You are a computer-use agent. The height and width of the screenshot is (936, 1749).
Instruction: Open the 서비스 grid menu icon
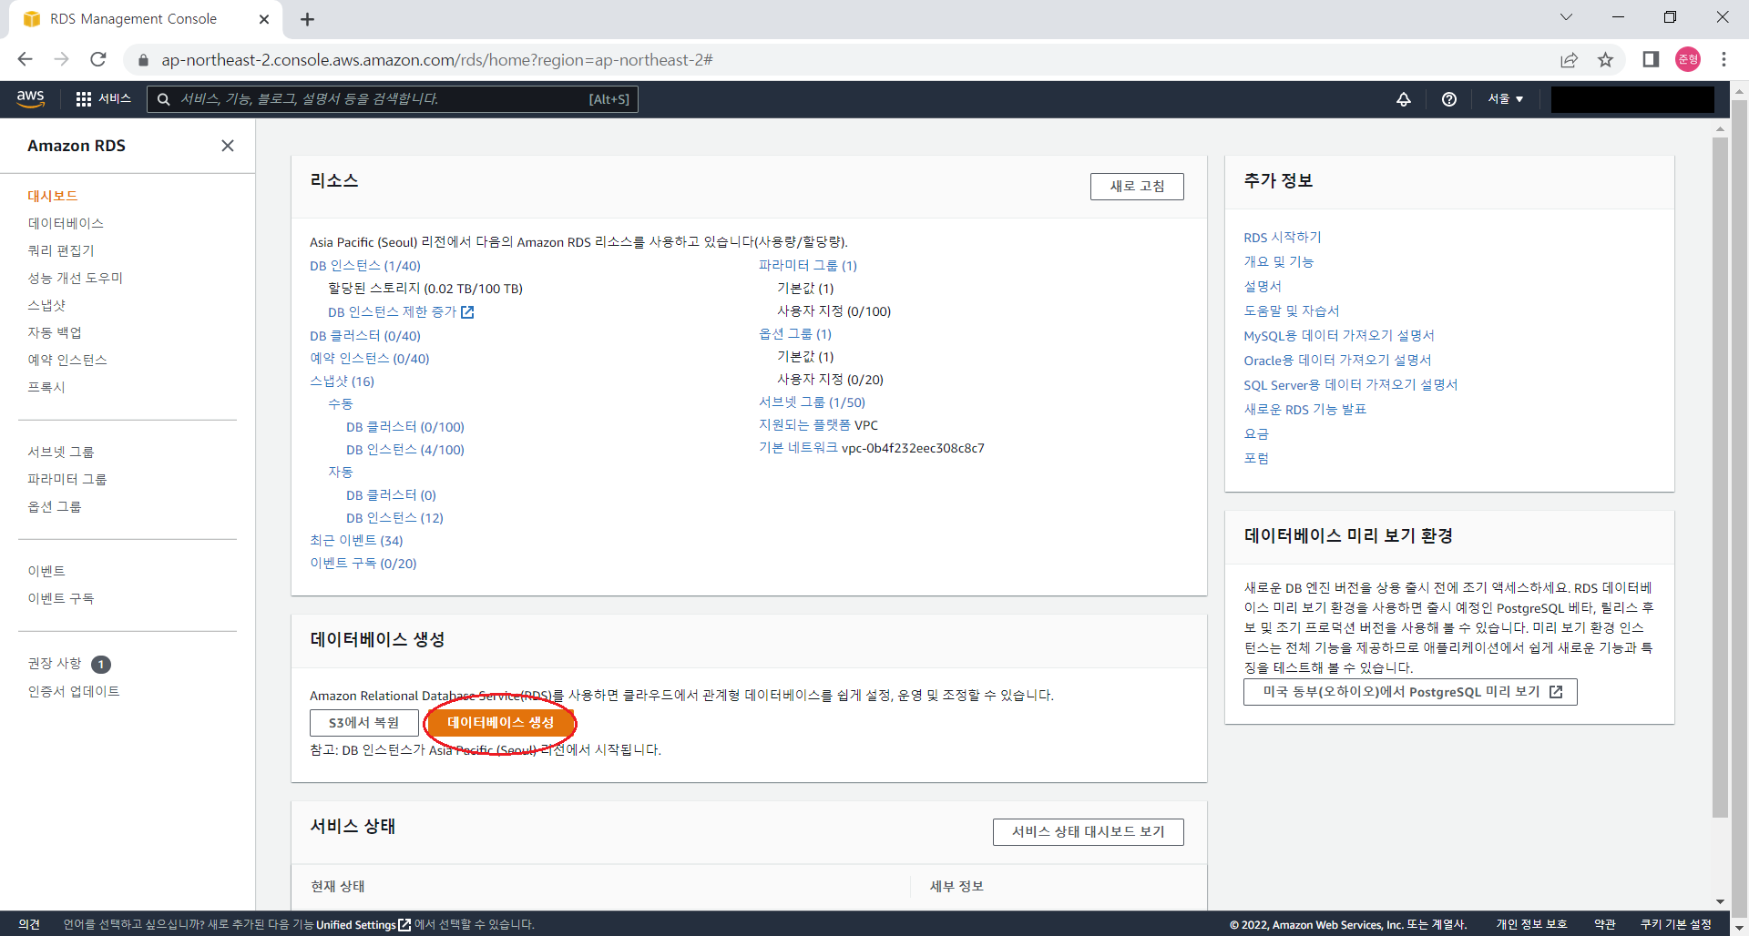pyautogui.click(x=84, y=99)
